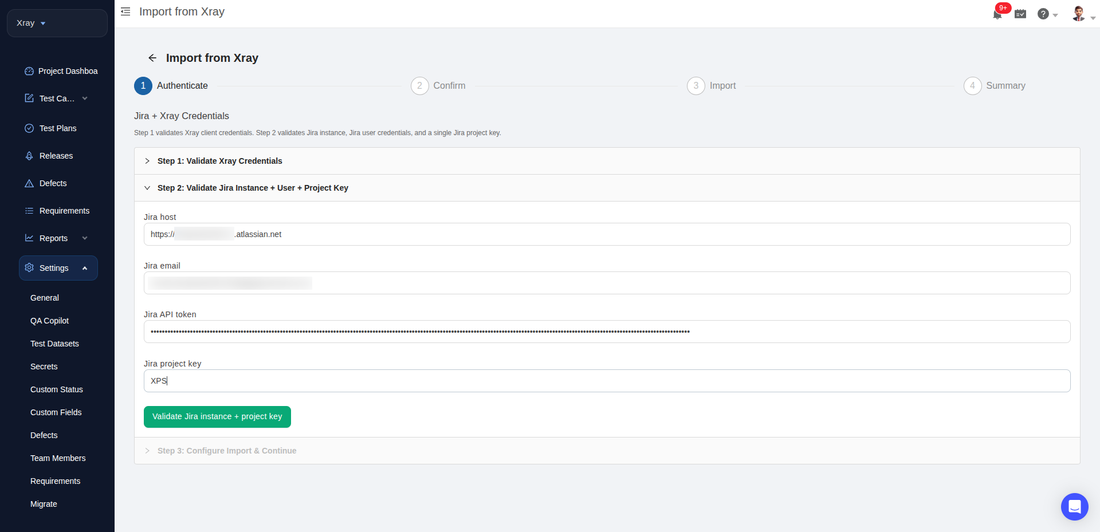
Task: Click the Requirements list icon
Action: [29, 211]
